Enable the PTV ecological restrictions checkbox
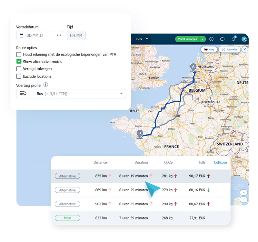The image size is (258, 242). pyautogui.click(x=19, y=55)
